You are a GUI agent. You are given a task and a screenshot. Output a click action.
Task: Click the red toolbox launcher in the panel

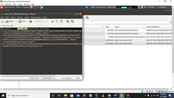coord(35,7)
